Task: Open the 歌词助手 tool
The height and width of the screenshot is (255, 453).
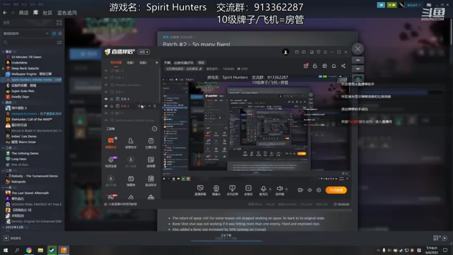Action: pyautogui.click(x=151, y=180)
